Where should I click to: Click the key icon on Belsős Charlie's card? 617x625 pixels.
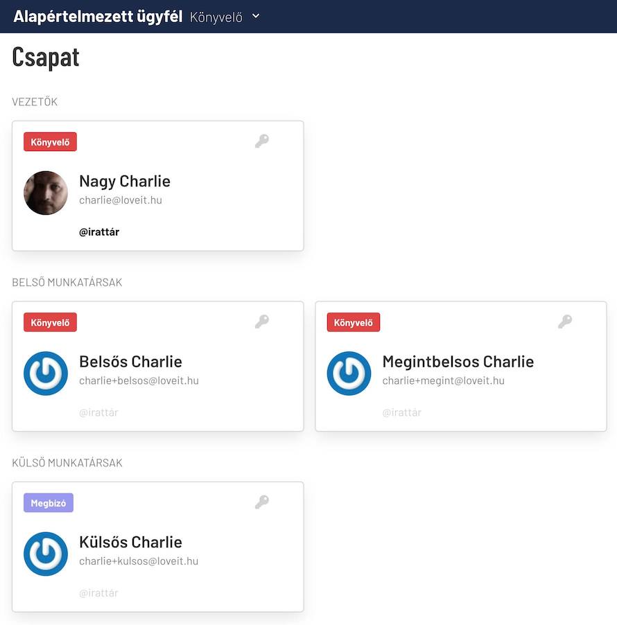click(261, 322)
